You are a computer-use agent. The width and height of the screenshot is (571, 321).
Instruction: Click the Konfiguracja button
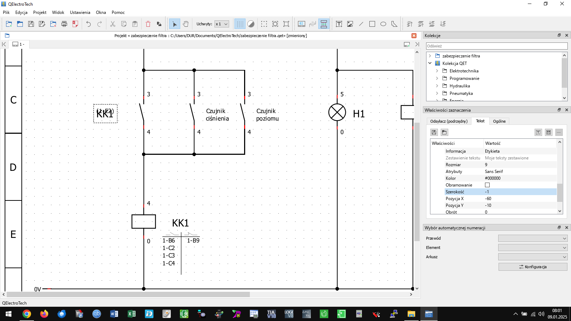[532, 267]
